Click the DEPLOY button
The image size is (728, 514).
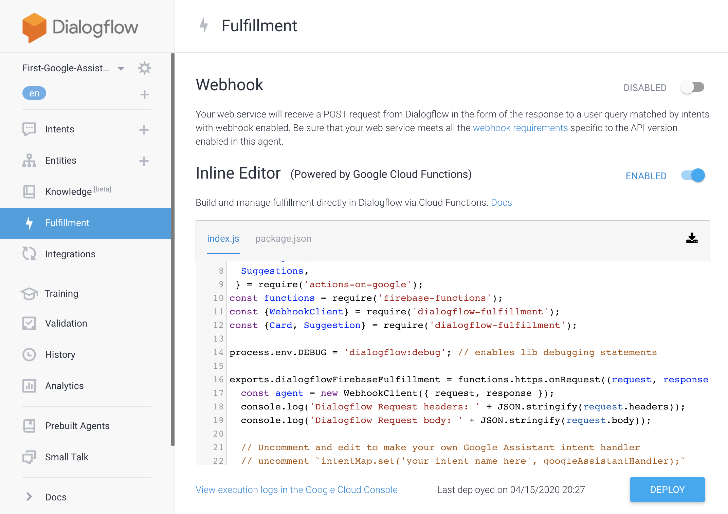click(x=667, y=490)
